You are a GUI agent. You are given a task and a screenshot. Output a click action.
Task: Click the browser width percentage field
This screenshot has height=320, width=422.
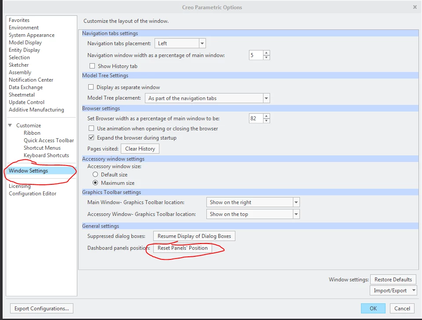tap(256, 119)
